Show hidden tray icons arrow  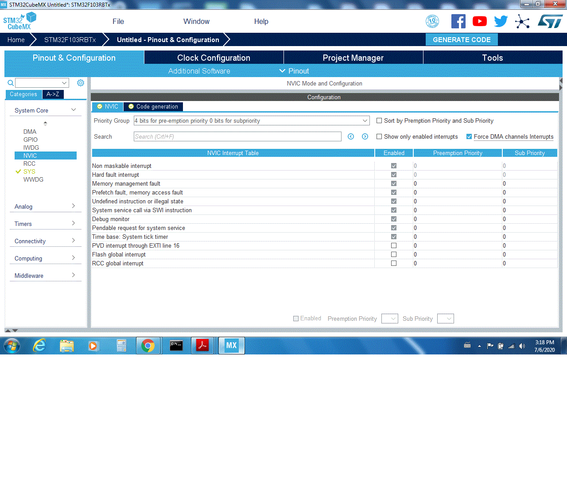click(x=479, y=346)
